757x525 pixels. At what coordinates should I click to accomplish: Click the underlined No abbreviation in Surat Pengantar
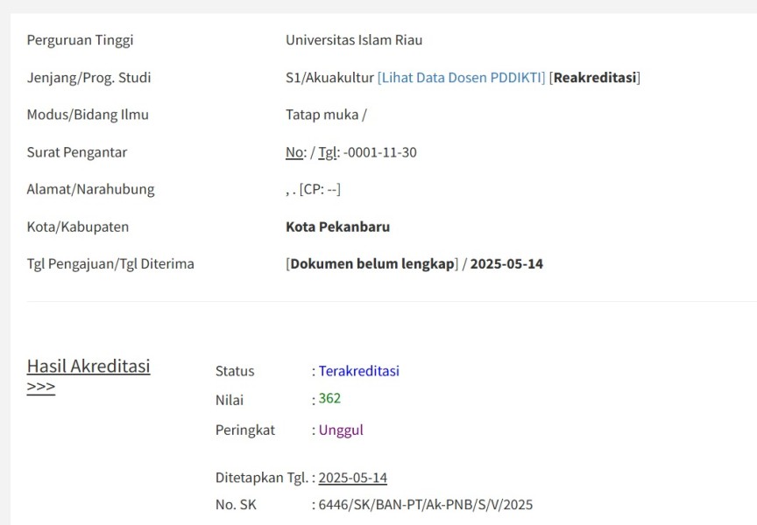click(x=294, y=152)
